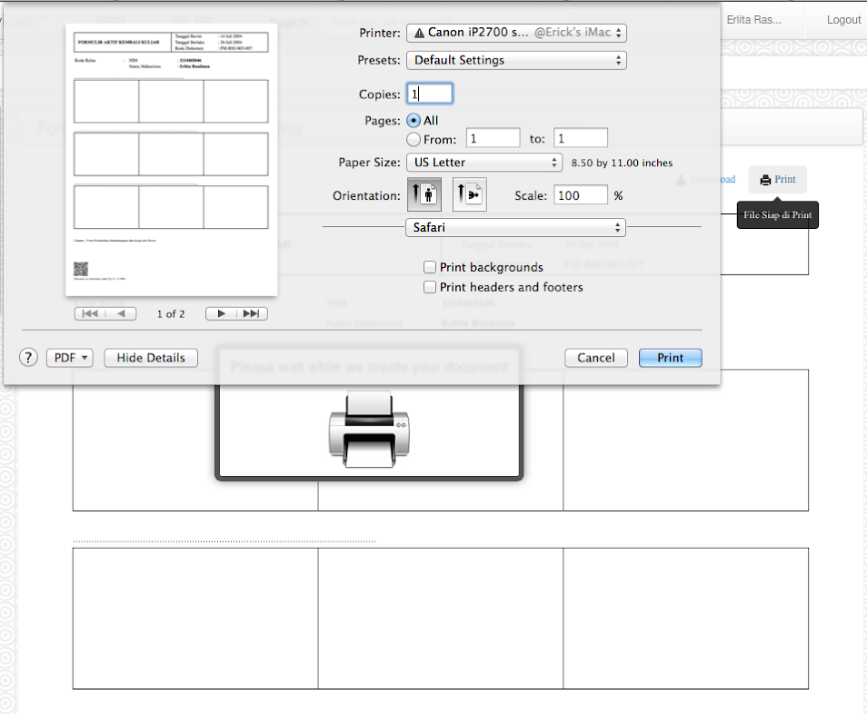Click the From page number field
Viewport: 867px width, 714px height.
[493, 138]
